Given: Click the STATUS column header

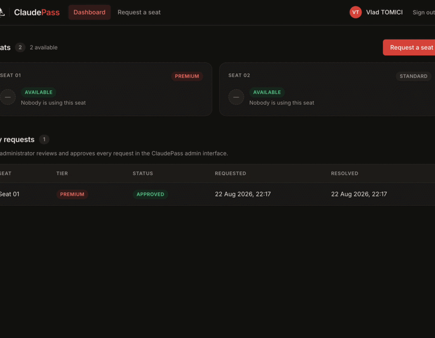Looking at the screenshot, I should coord(143,173).
